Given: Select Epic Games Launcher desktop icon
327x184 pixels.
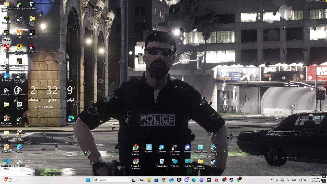Looking at the screenshot, I should click(x=175, y=150).
